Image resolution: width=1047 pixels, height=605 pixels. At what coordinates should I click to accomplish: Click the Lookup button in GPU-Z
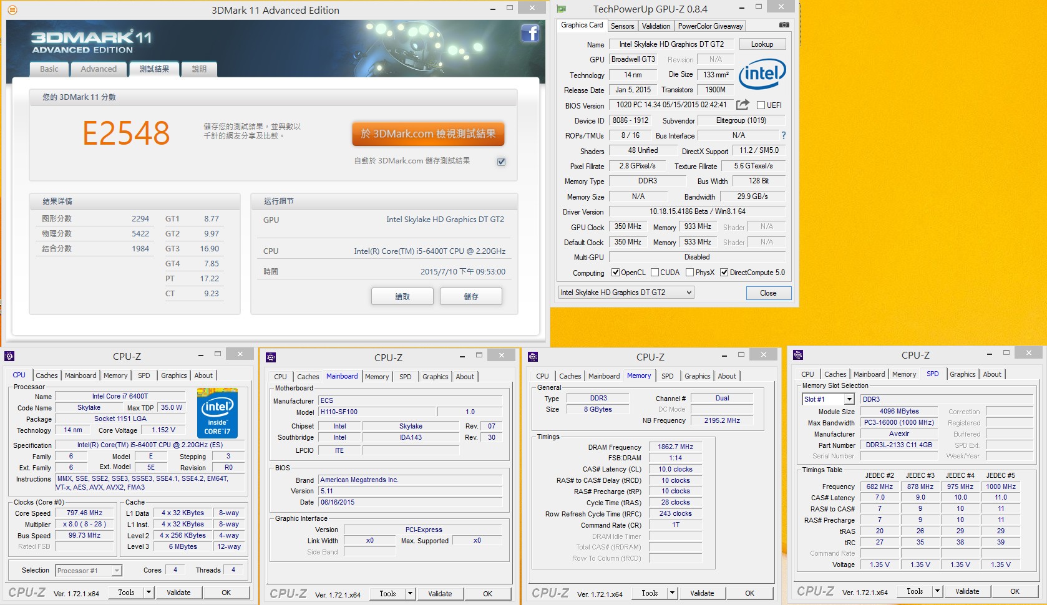click(x=762, y=44)
